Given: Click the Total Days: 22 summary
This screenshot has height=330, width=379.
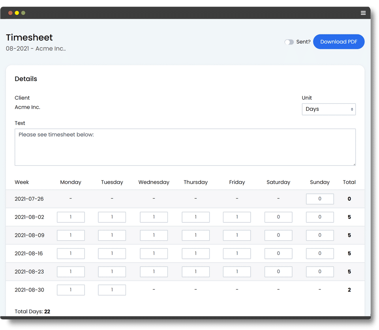Looking at the screenshot, I should tap(32, 311).
